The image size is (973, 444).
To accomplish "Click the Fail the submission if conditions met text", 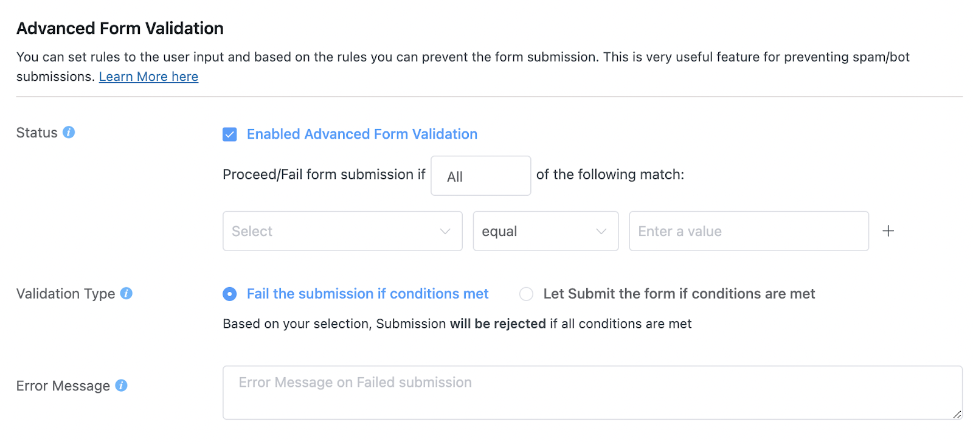I will [367, 294].
